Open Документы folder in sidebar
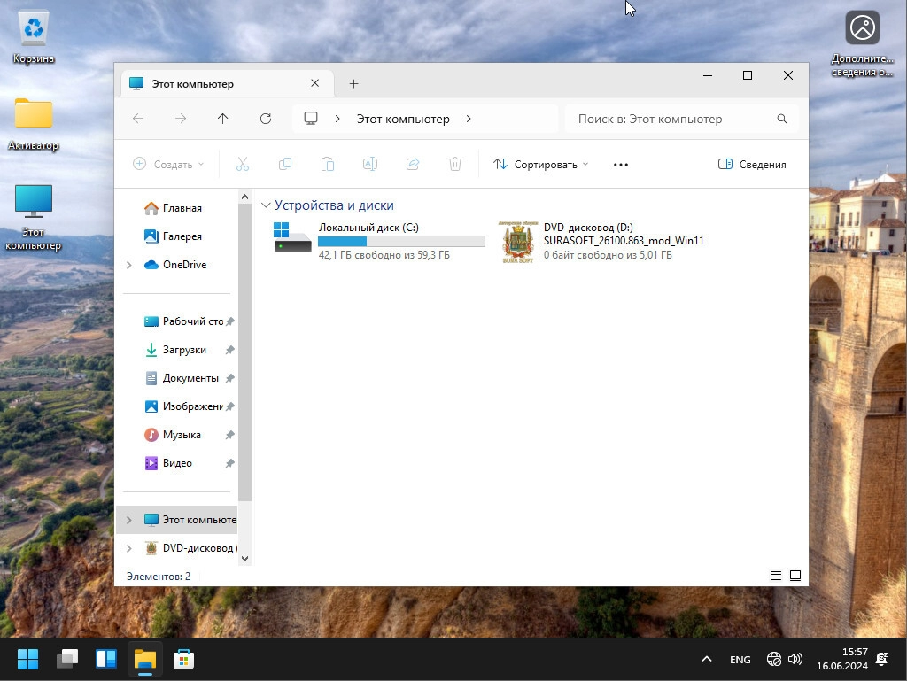Viewport: 907px width, 681px height. (x=182, y=378)
